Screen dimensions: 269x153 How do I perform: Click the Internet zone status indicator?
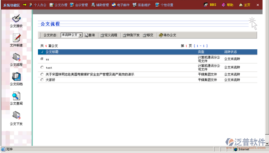[x=241, y=149]
